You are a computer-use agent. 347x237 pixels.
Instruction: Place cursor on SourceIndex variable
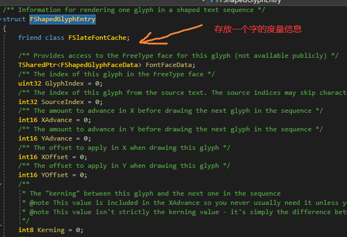coord(63,102)
